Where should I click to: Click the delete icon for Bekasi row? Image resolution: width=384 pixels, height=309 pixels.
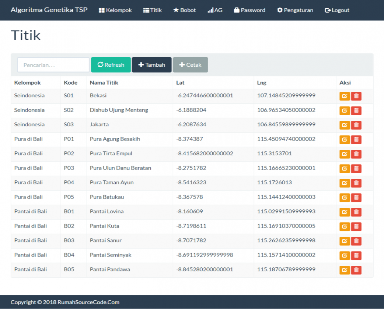click(356, 96)
